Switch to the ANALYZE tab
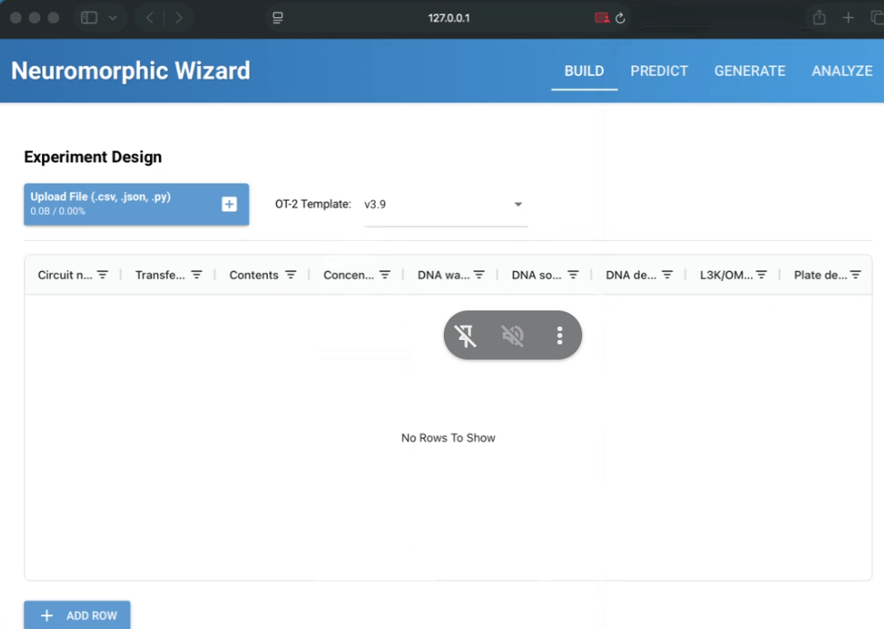Viewport: 884px width, 629px height. click(x=842, y=71)
